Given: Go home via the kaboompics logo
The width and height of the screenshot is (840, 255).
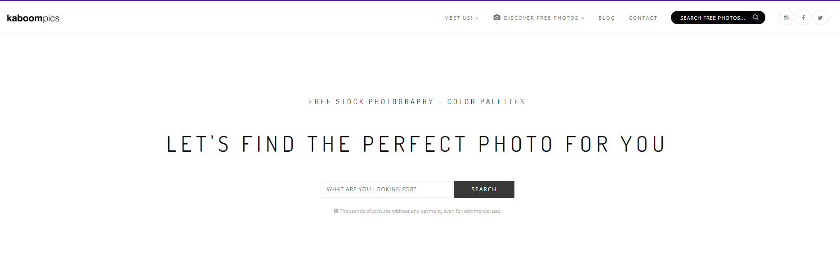Looking at the screenshot, I should click(33, 18).
